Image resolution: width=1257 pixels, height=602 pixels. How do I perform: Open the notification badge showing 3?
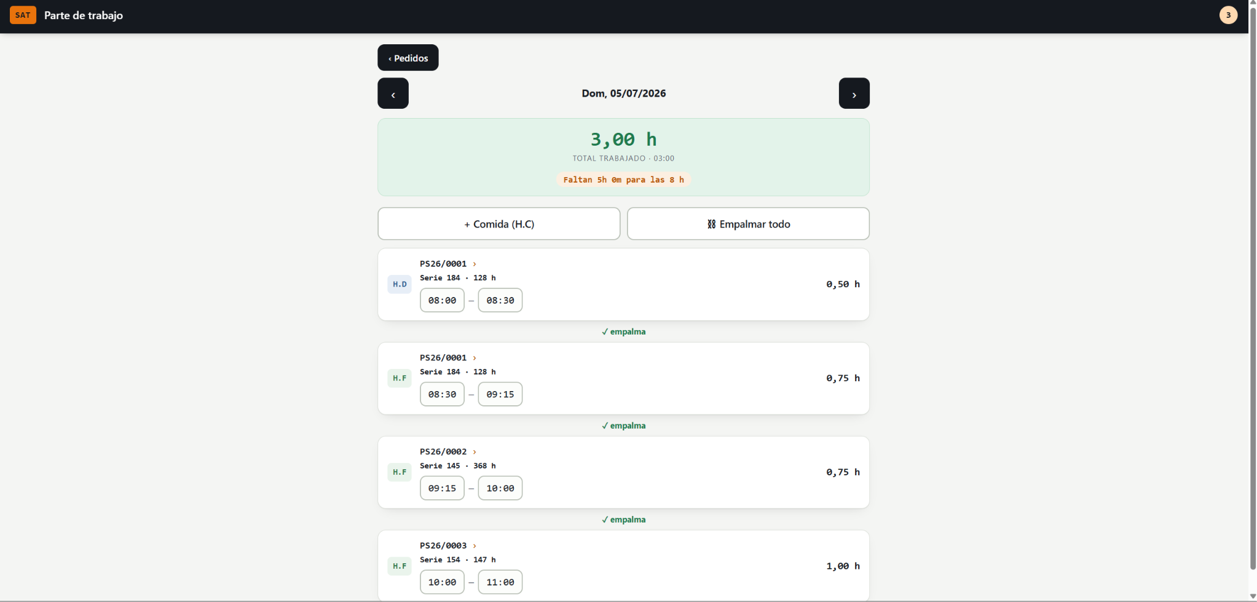[x=1228, y=15]
